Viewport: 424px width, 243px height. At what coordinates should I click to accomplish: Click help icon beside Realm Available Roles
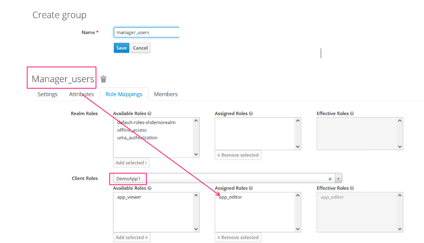[150, 114]
